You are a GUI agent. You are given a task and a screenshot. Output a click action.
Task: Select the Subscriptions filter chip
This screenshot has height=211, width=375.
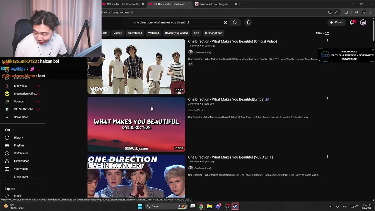click(214, 33)
